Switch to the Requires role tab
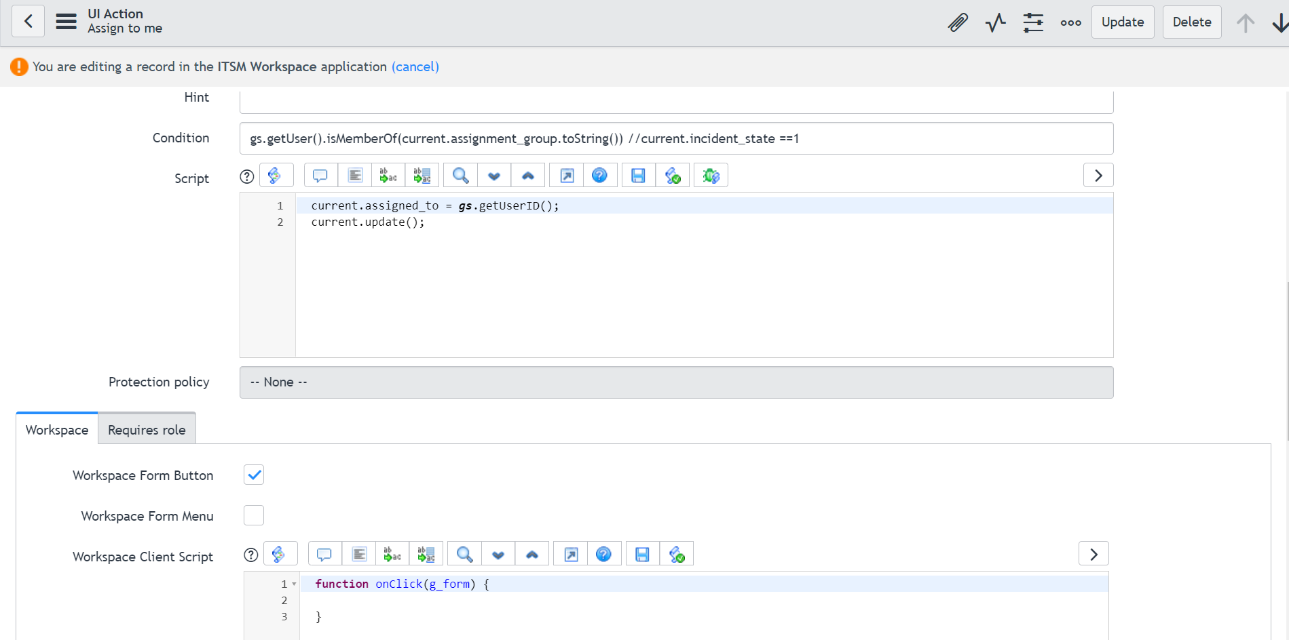Screen dimensions: 1289x640 (x=147, y=430)
